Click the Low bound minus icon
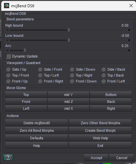Screen dimensions: 136x164 click(7, 40)
